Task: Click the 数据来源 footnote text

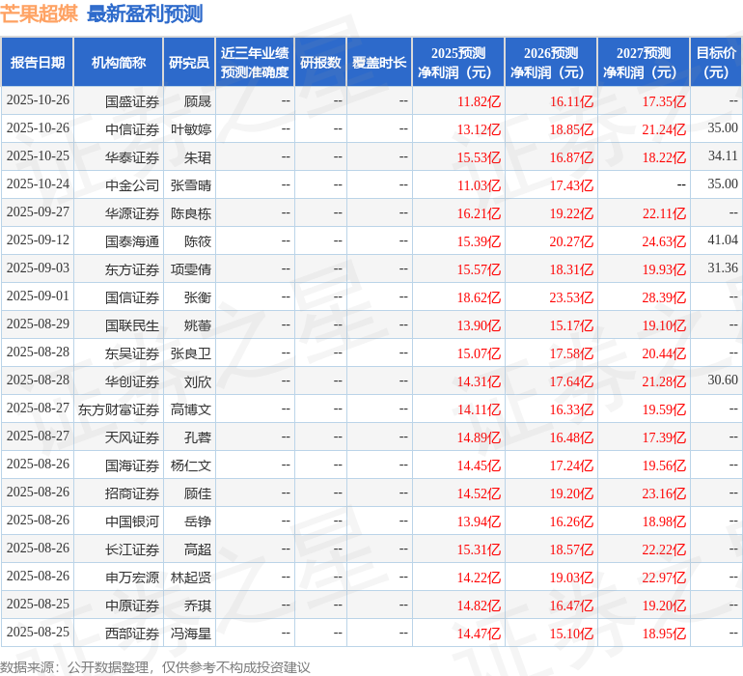Action: coord(155,666)
